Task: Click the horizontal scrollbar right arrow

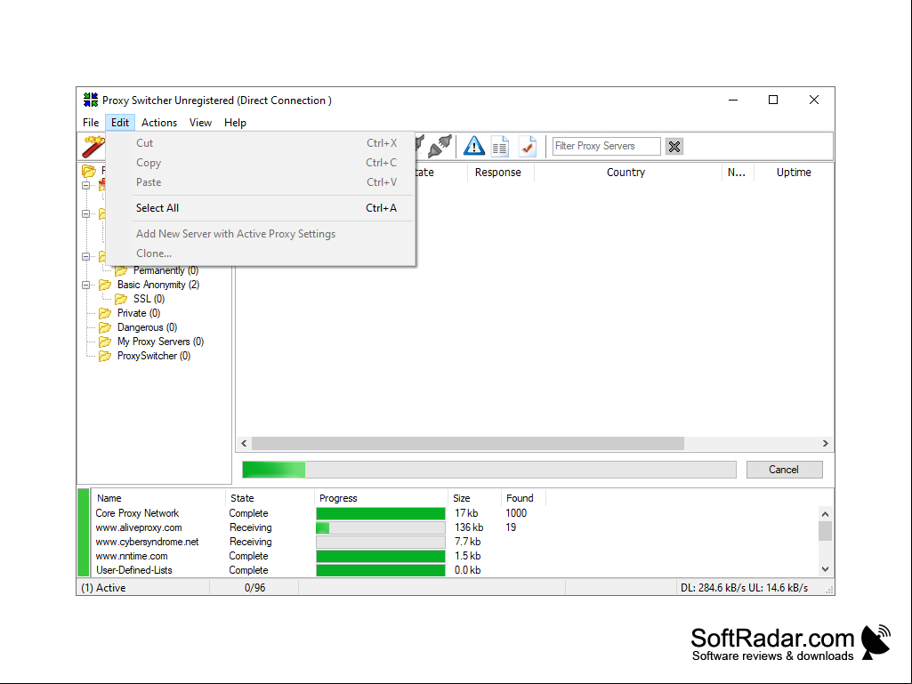Action: click(x=826, y=444)
